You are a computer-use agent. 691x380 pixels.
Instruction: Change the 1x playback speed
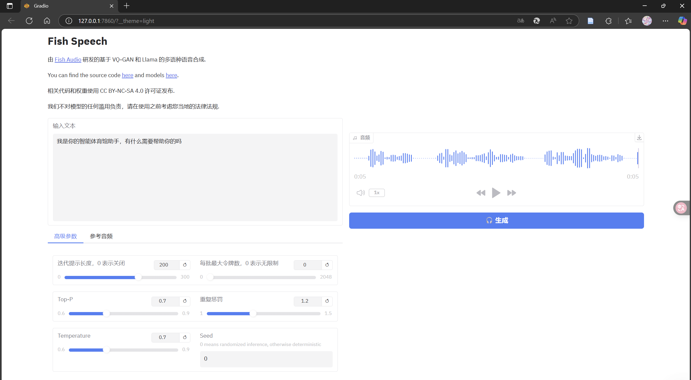[x=377, y=193]
